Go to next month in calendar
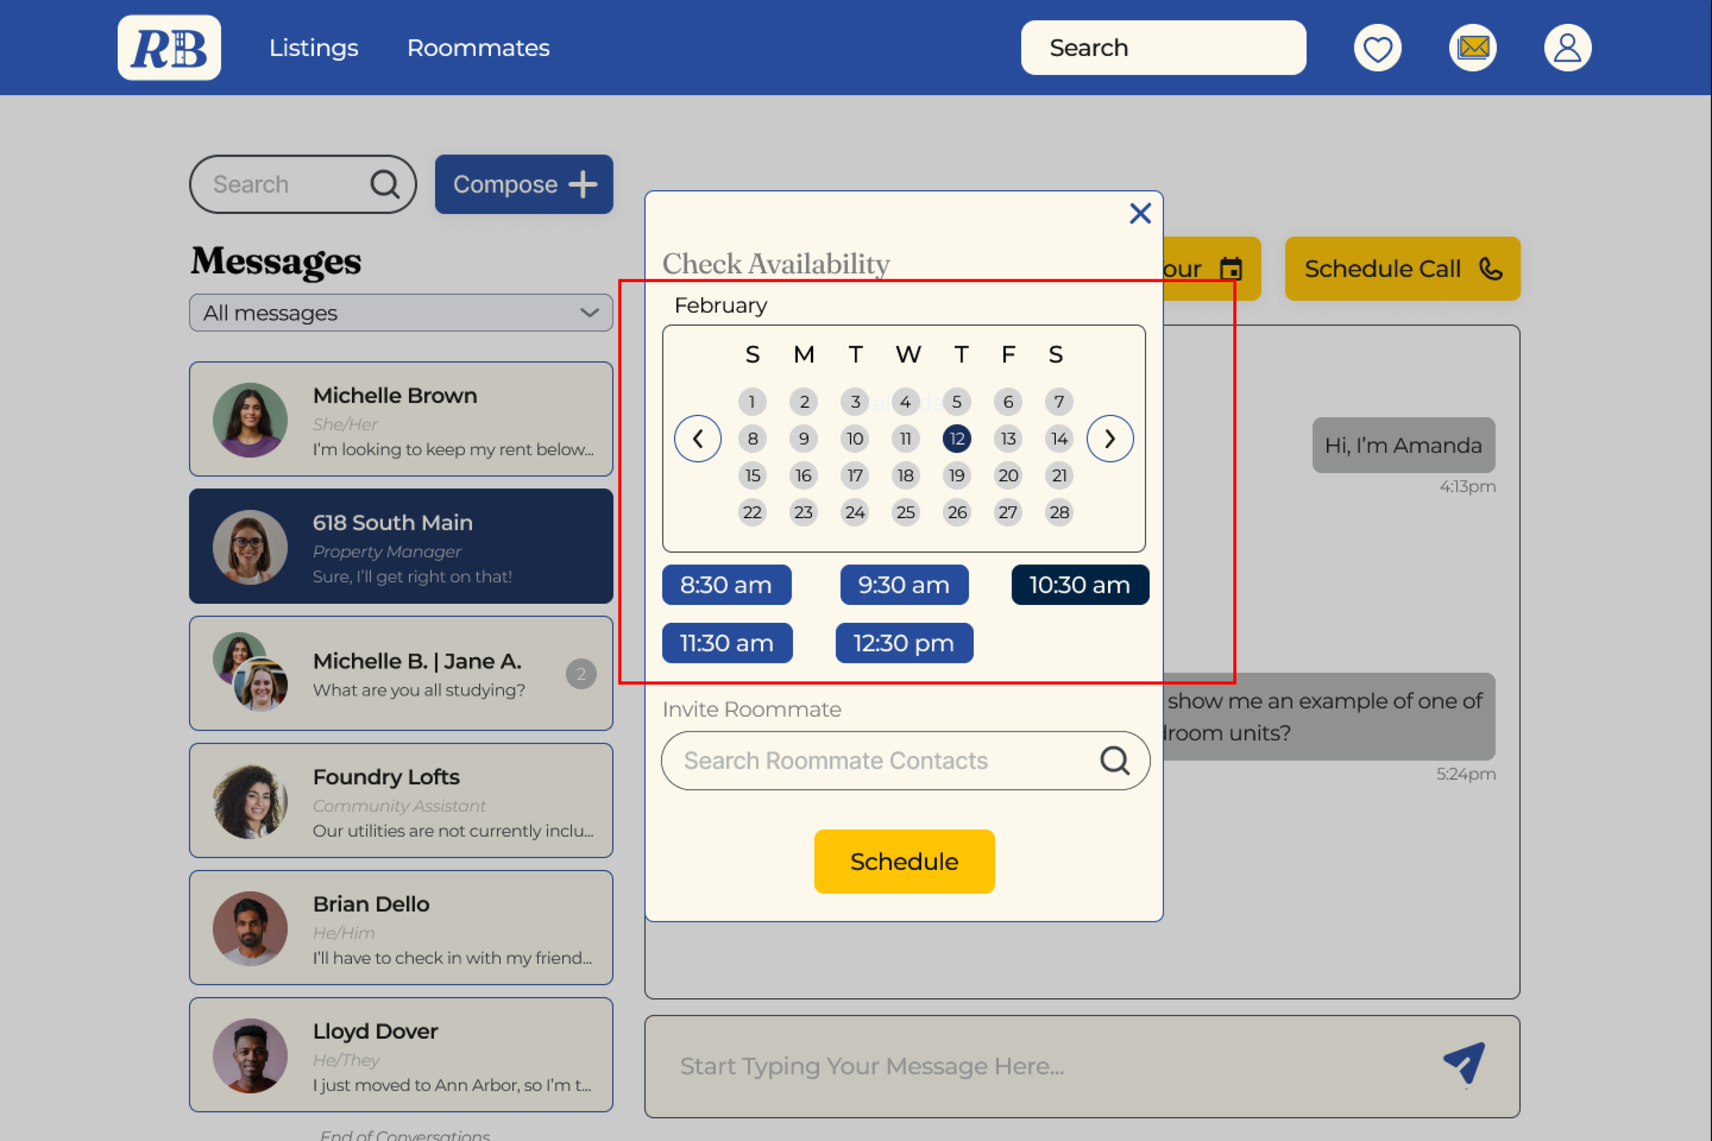The image size is (1712, 1141). (x=1109, y=439)
